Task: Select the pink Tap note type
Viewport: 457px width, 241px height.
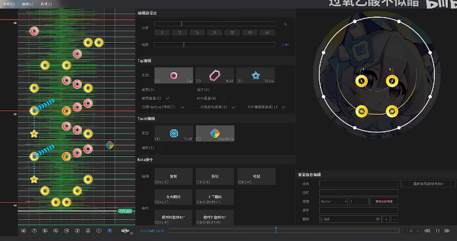Action: pos(174,76)
